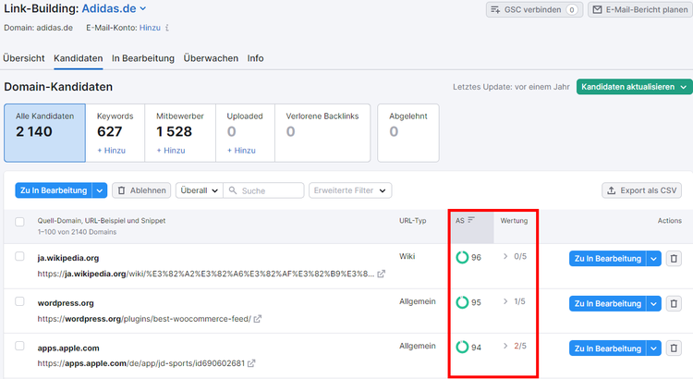Image resolution: width=693 pixels, height=379 pixels.
Task: Move wordpress.org to In Bearbeitung
Action: coord(608,303)
